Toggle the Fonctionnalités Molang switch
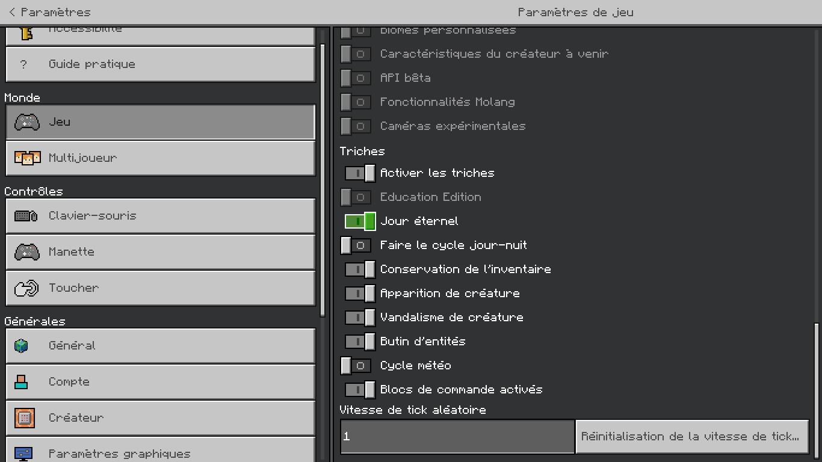The width and height of the screenshot is (822, 462). 356,102
